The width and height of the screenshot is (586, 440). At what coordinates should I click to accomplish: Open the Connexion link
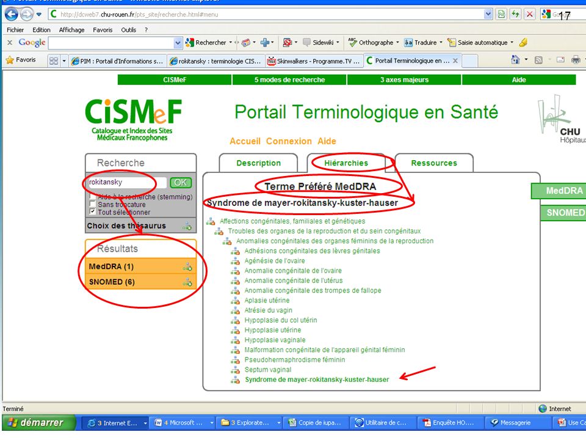coord(289,141)
